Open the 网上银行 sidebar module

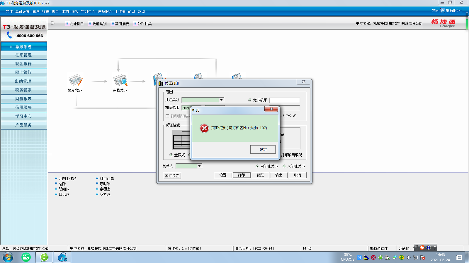point(24,72)
